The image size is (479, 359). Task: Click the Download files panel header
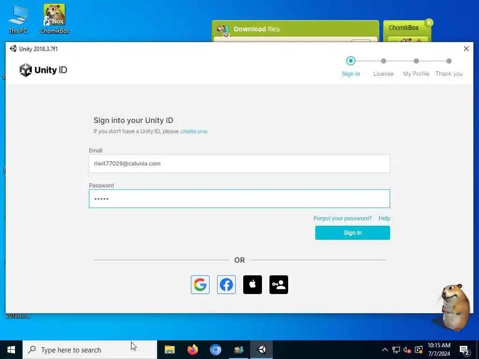(x=296, y=29)
